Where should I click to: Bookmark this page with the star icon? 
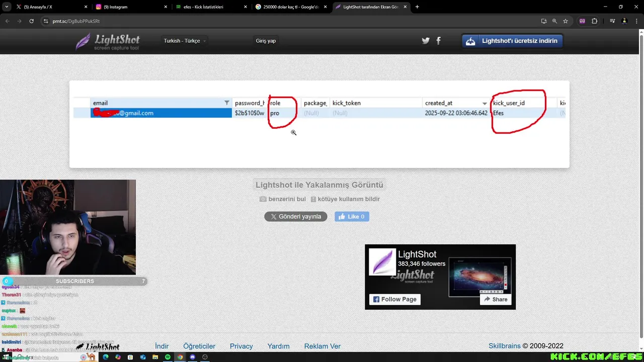pos(566,21)
